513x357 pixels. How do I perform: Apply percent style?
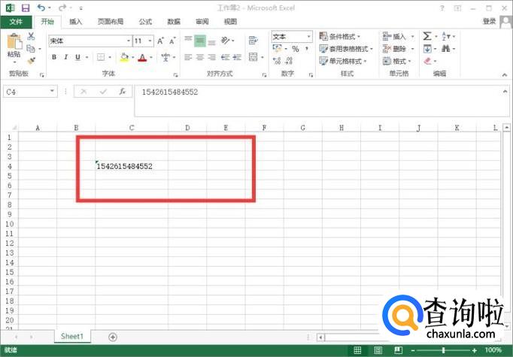[x=296, y=49]
